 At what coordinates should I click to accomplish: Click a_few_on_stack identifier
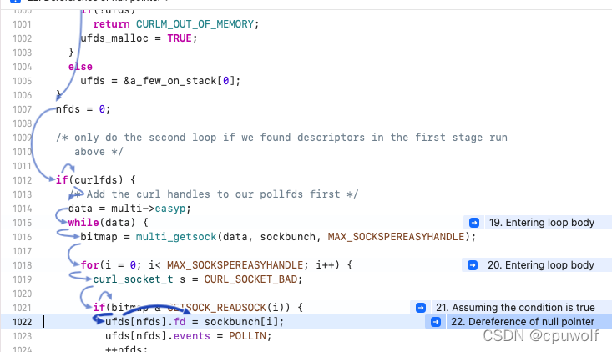point(174,81)
